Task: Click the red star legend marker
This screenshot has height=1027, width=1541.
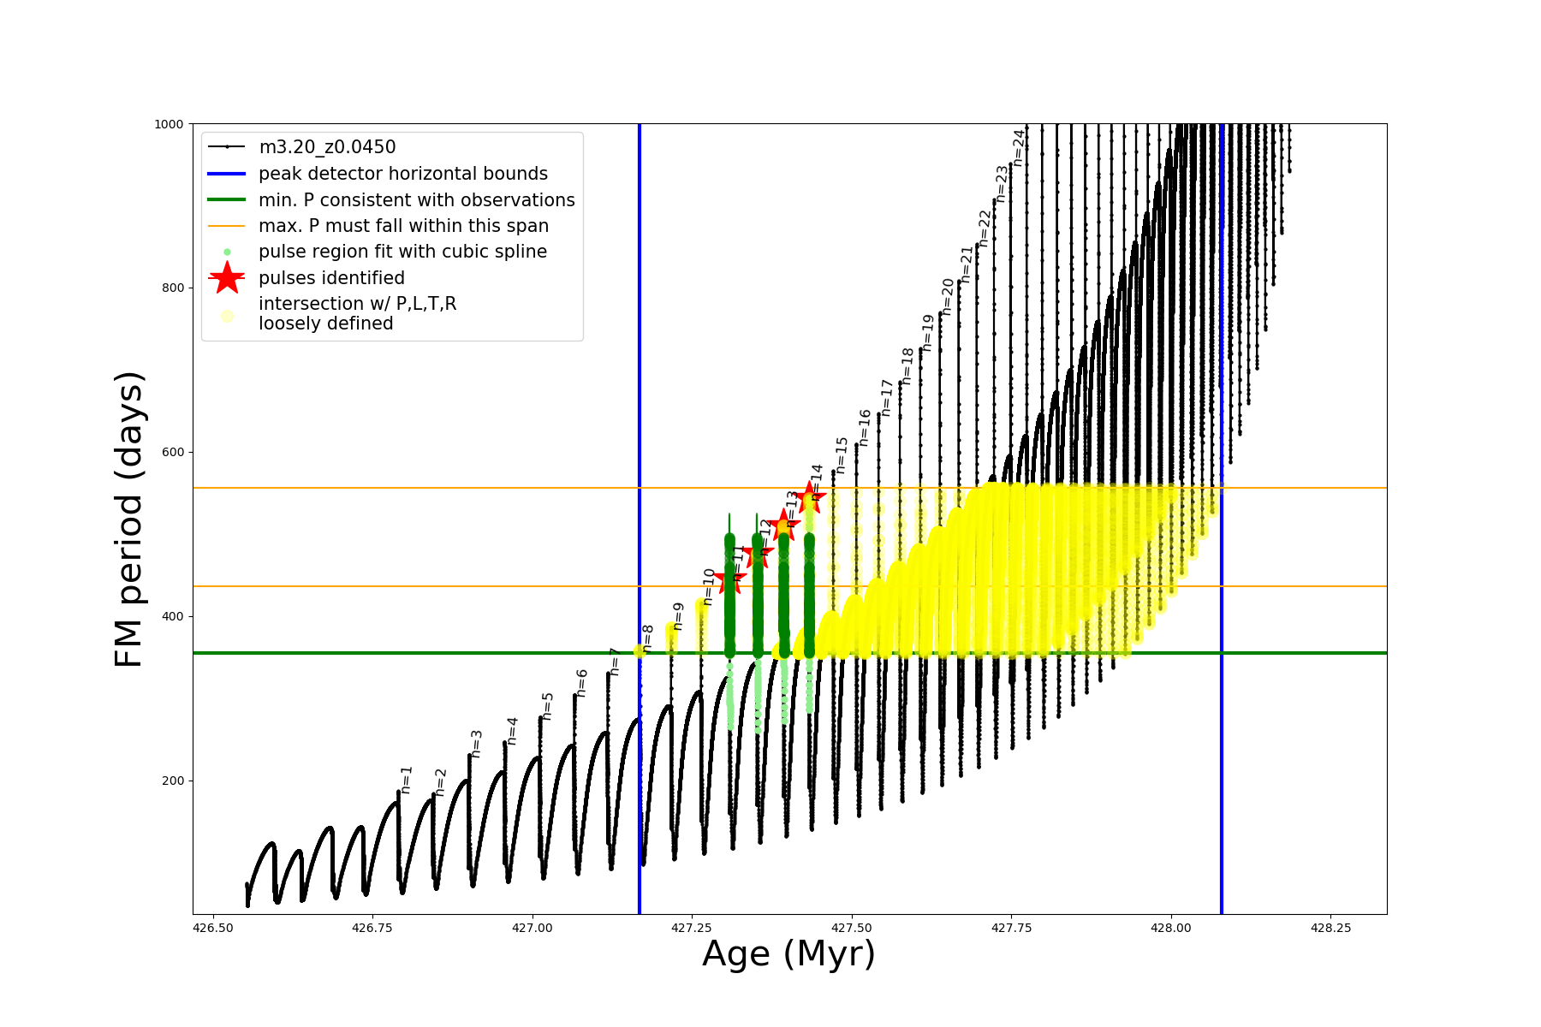Action: click(x=227, y=277)
